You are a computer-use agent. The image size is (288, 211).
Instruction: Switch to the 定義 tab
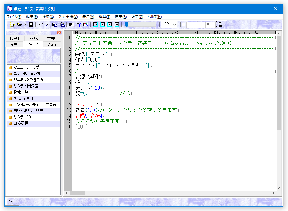point(51,38)
